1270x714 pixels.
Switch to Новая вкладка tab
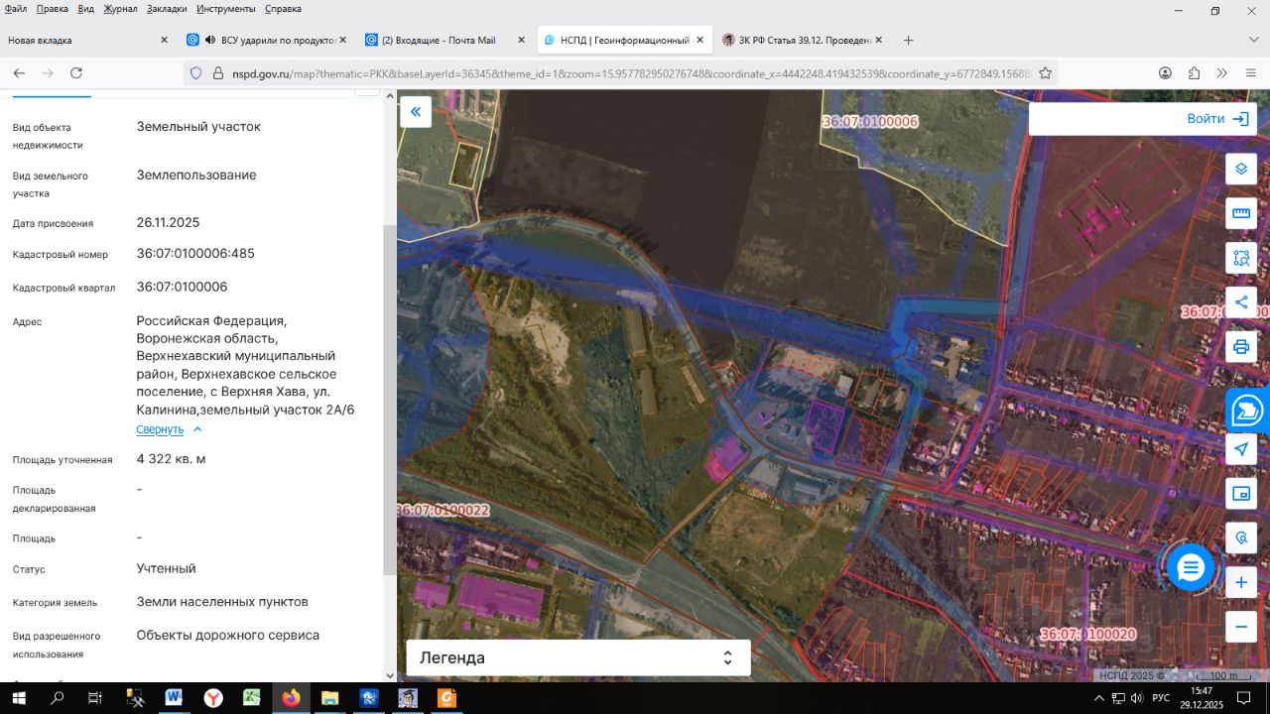pos(87,41)
